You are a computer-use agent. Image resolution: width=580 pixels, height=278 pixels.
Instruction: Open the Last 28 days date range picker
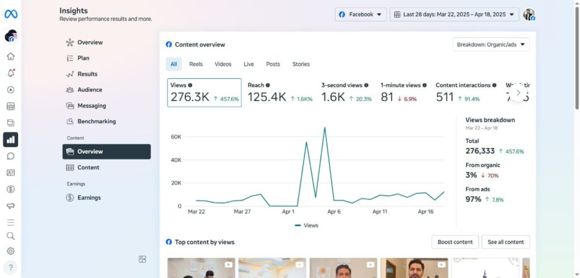pos(454,15)
